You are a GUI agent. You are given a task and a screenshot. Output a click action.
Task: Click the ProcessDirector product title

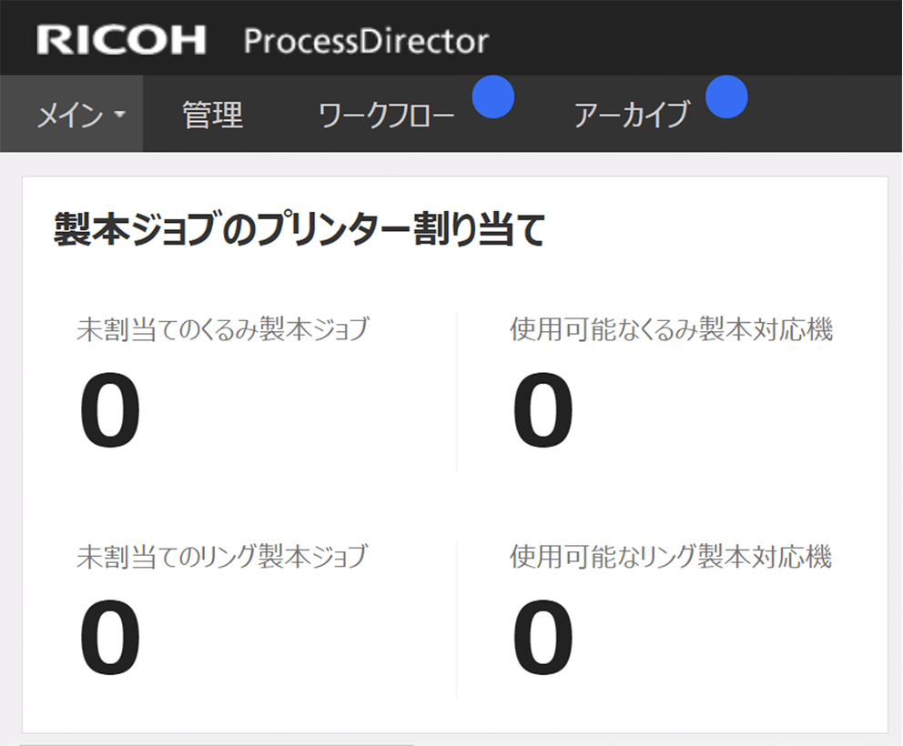pos(366,41)
